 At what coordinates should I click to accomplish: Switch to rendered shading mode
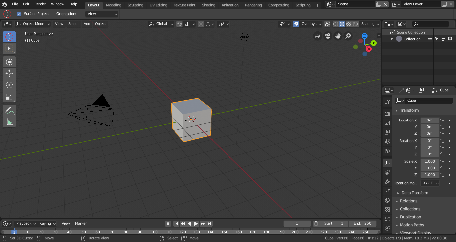tap(356, 24)
